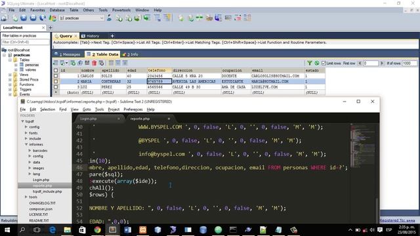Click first grid icon at left of result toolbar

55,63
